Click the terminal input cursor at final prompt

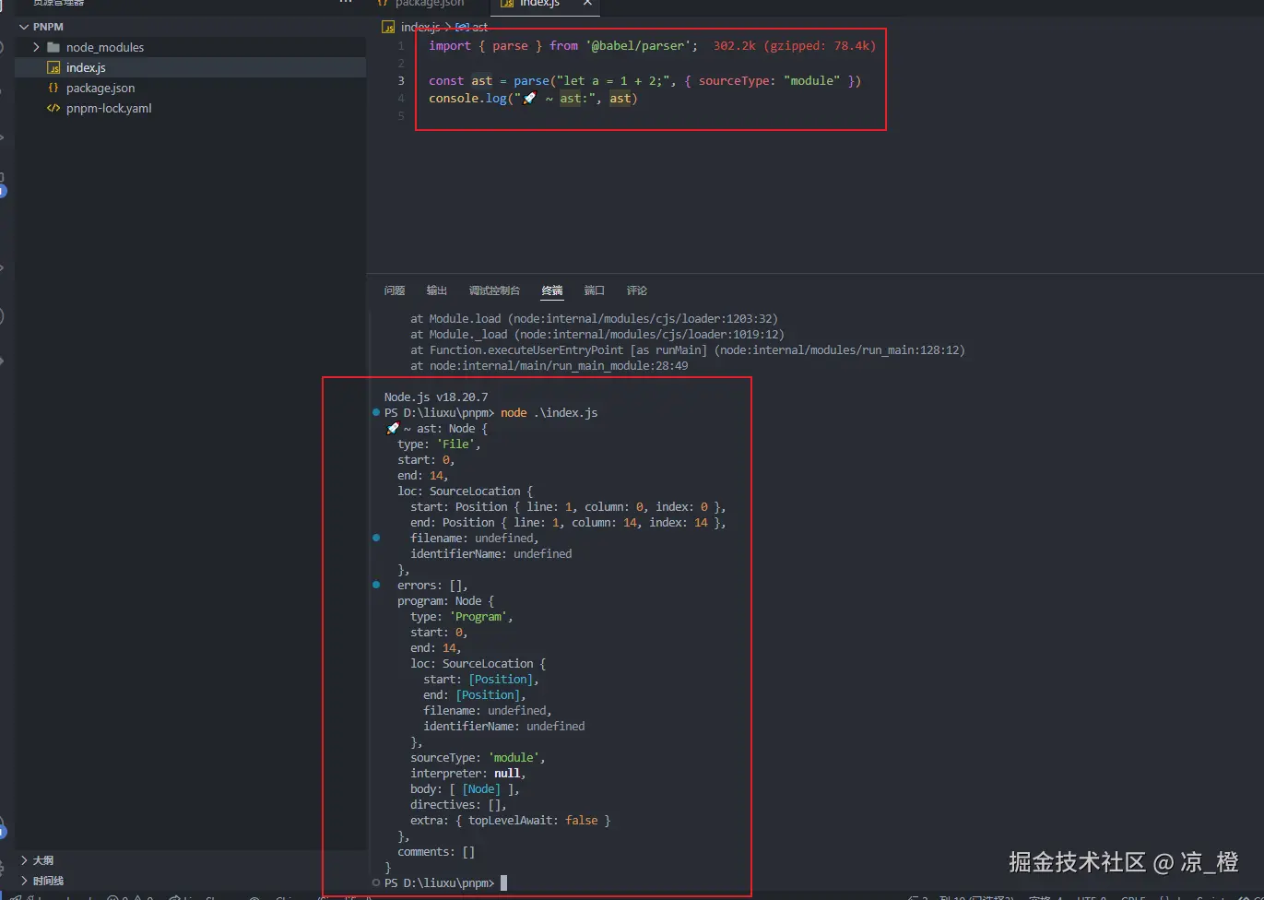(504, 882)
